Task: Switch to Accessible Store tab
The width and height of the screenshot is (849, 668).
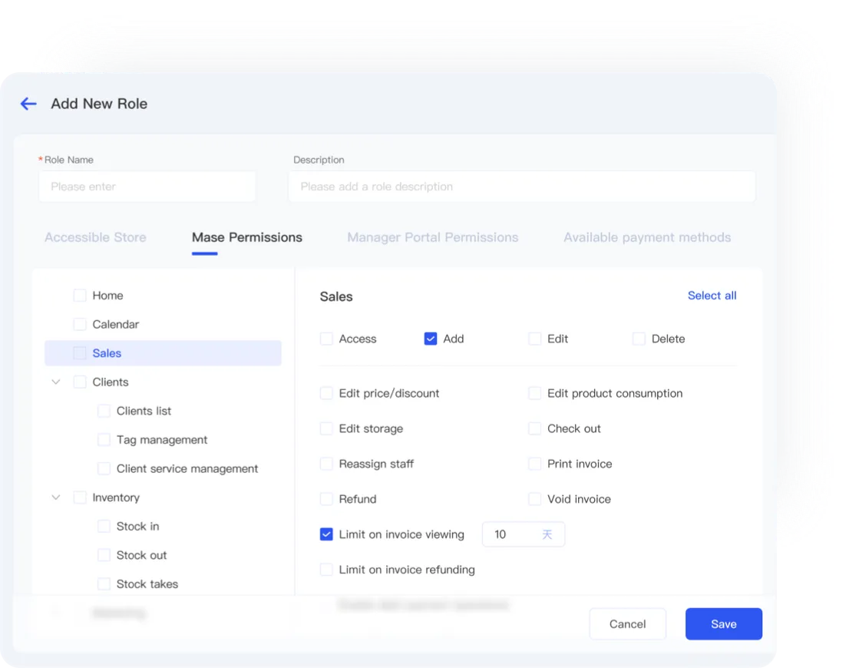Action: click(95, 237)
